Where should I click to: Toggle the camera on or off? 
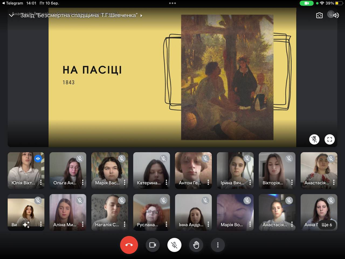153,245
